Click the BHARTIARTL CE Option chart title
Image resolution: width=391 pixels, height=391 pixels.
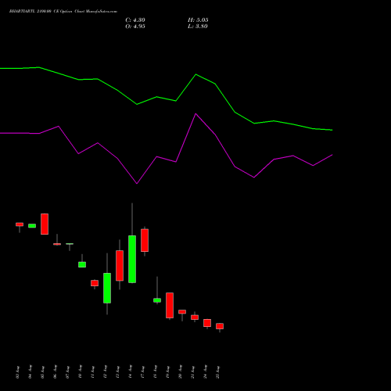63,12
